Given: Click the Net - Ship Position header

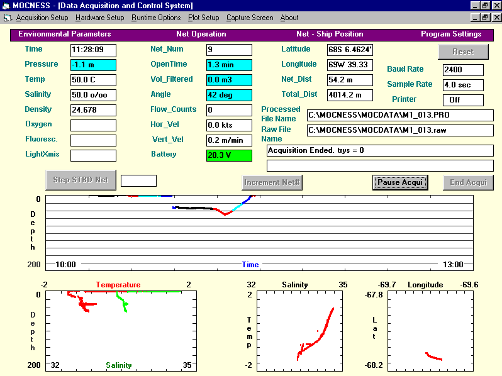Looking at the screenshot, I should coord(330,34).
